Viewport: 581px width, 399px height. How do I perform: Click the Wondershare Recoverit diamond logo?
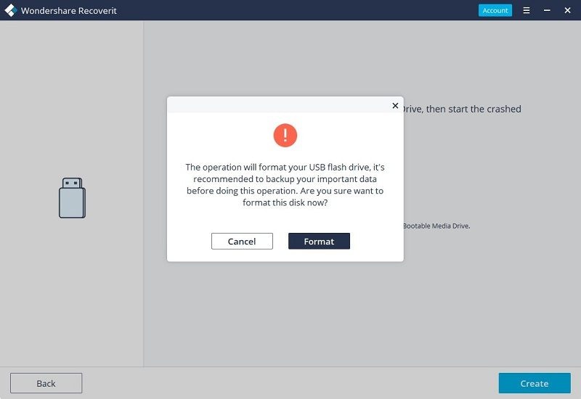pos(11,10)
